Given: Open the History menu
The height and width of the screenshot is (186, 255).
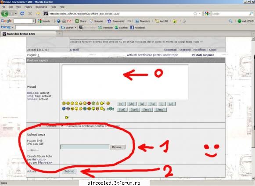Looking at the screenshot, I should coord(28,7).
